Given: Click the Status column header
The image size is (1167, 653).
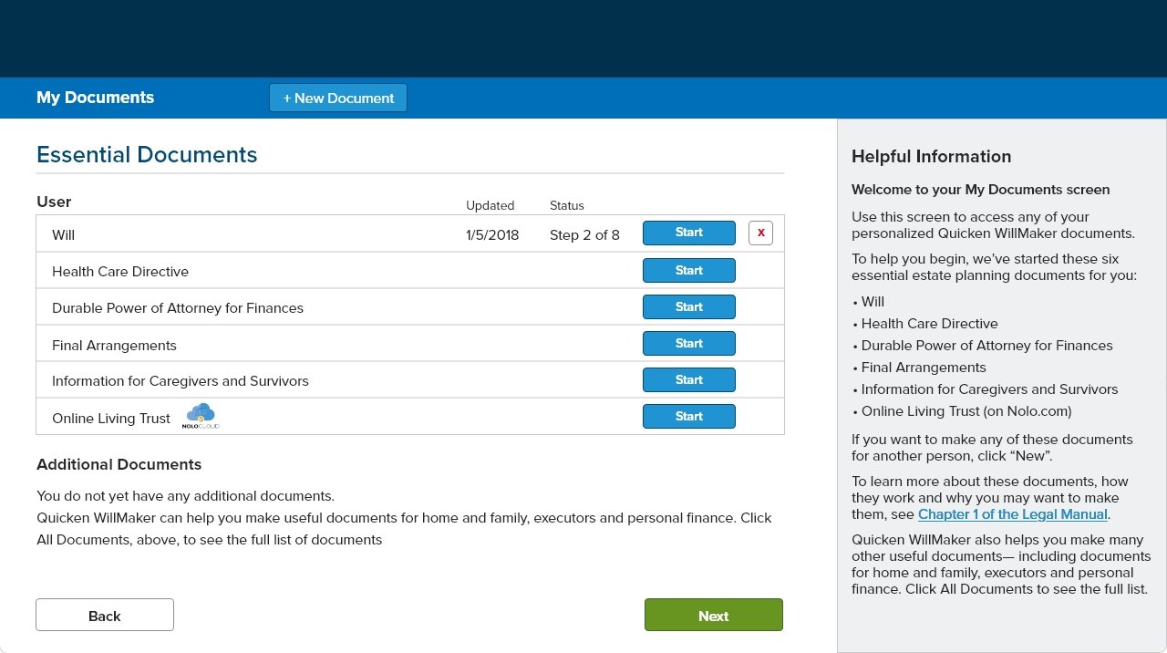Looking at the screenshot, I should coord(566,206).
